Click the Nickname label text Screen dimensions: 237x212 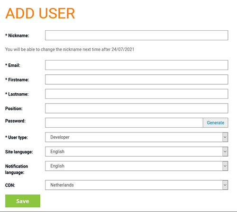tap(17, 35)
